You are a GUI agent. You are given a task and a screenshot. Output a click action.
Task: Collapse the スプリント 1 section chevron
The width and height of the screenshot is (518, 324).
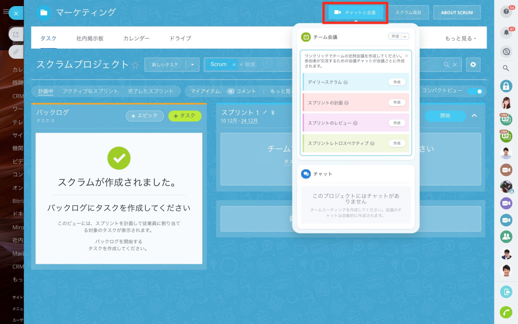click(474, 116)
